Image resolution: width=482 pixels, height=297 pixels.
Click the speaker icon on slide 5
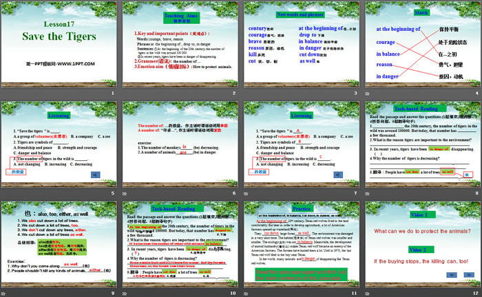point(96,176)
